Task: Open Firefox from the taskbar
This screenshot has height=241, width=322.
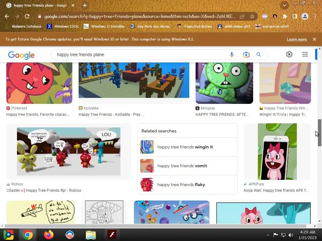Action: 49,235
